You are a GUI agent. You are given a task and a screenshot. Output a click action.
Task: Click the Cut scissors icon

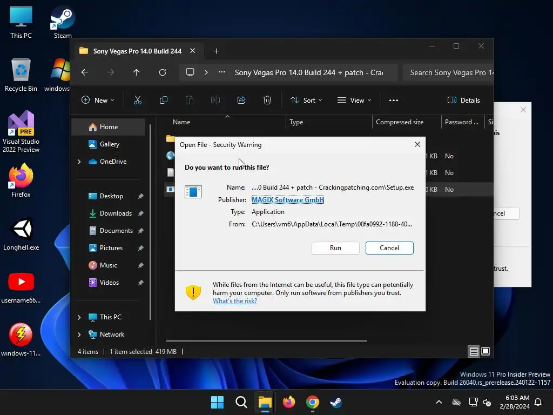(x=138, y=100)
